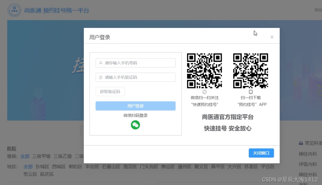Click the 关闭窗口 button
Image resolution: width=322 pixels, height=185 pixels.
261,153
